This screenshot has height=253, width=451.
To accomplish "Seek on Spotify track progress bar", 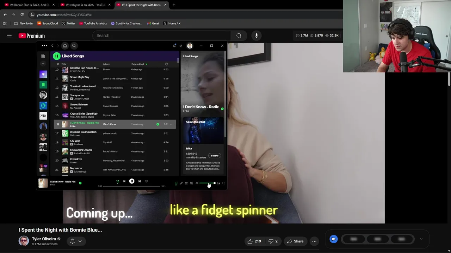I will pyautogui.click(x=131, y=186).
